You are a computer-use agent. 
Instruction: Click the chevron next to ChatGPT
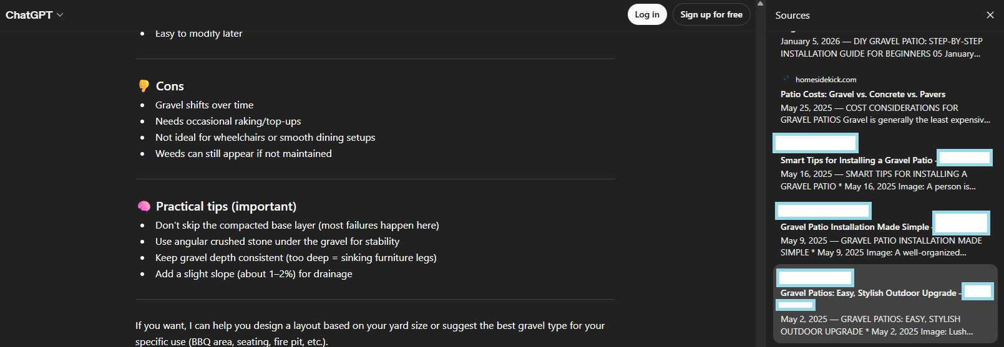click(60, 15)
